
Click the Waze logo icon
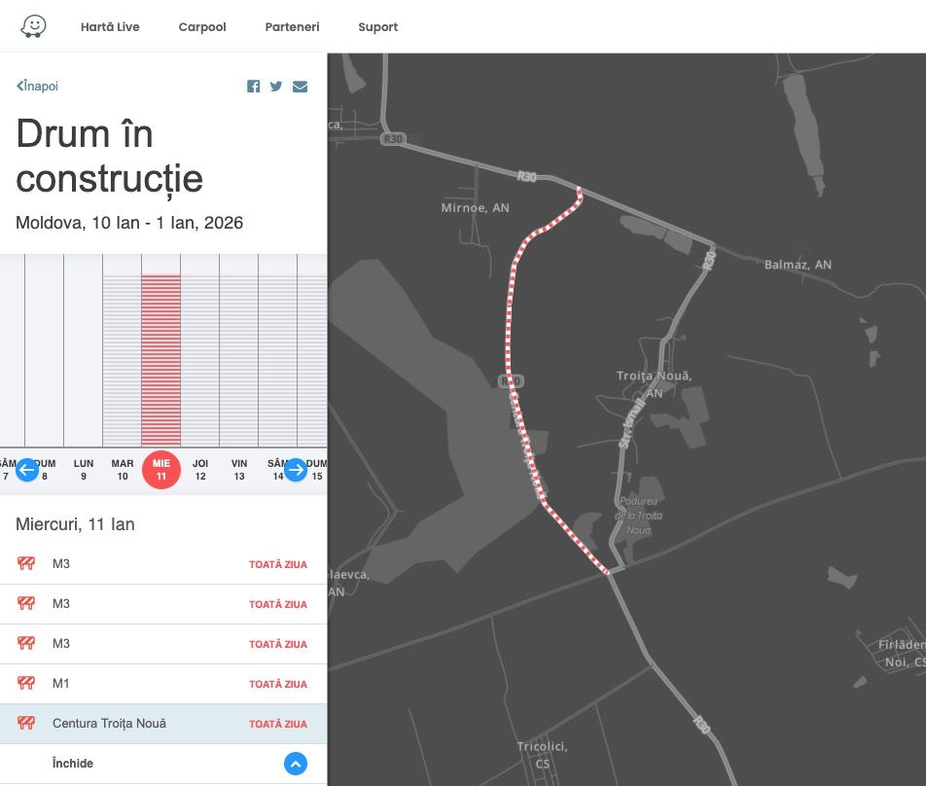[x=33, y=26]
